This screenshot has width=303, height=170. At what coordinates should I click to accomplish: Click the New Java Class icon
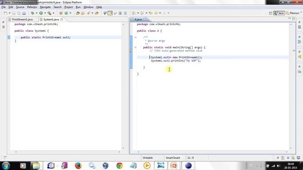(66, 13)
